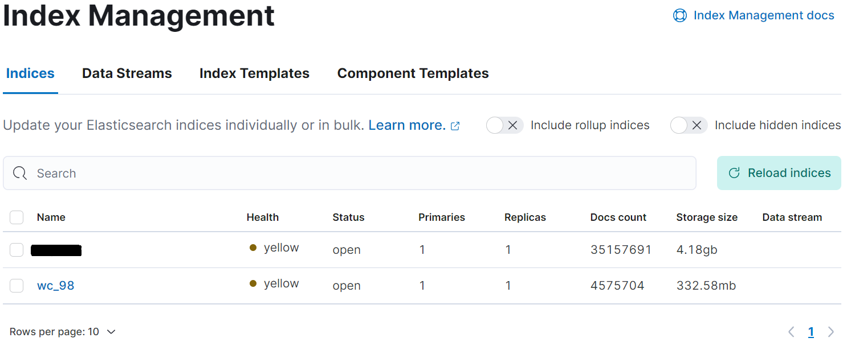Enable the Include hidden indices toggle
The image size is (847, 350).
tap(689, 125)
